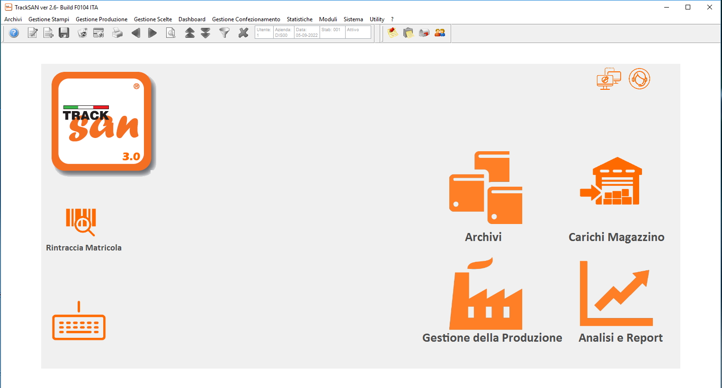The image size is (722, 388).
Task: Click the floppy disk save icon
Action: click(x=64, y=33)
